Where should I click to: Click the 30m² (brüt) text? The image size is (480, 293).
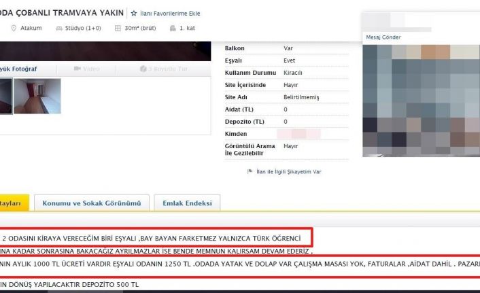pyautogui.click(x=140, y=28)
